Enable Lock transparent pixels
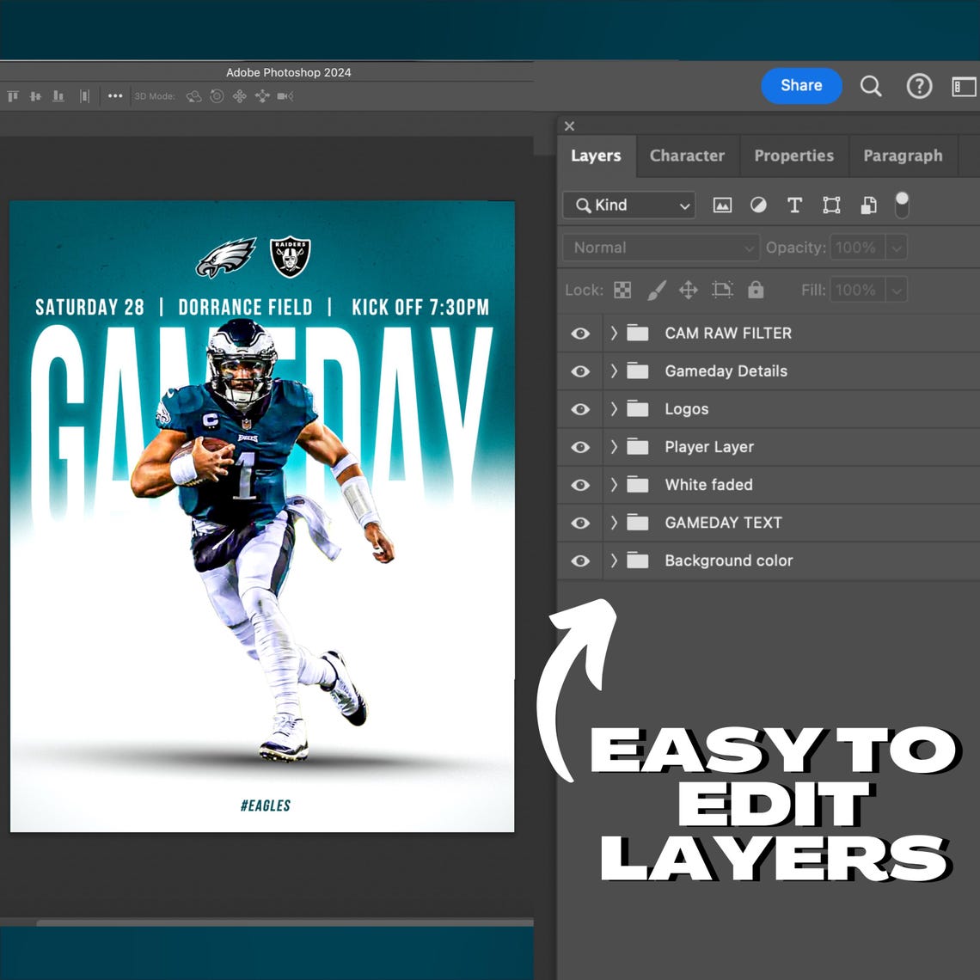 (622, 290)
